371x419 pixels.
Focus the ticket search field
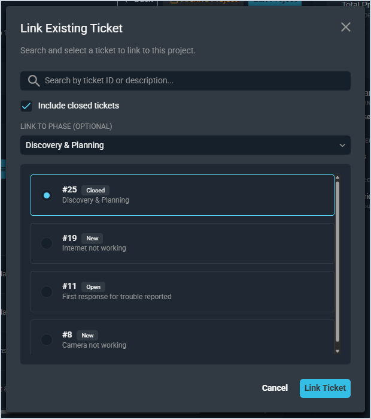coord(191,81)
